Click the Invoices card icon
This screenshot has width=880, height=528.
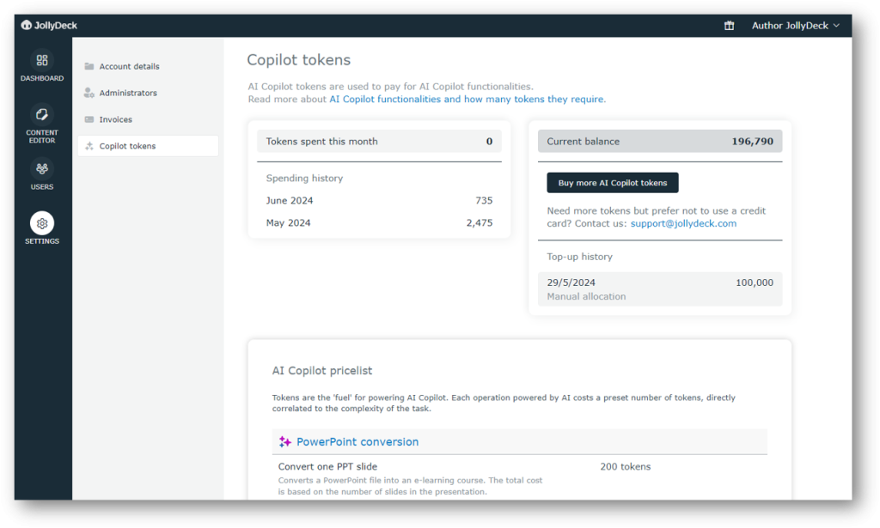coord(89,119)
